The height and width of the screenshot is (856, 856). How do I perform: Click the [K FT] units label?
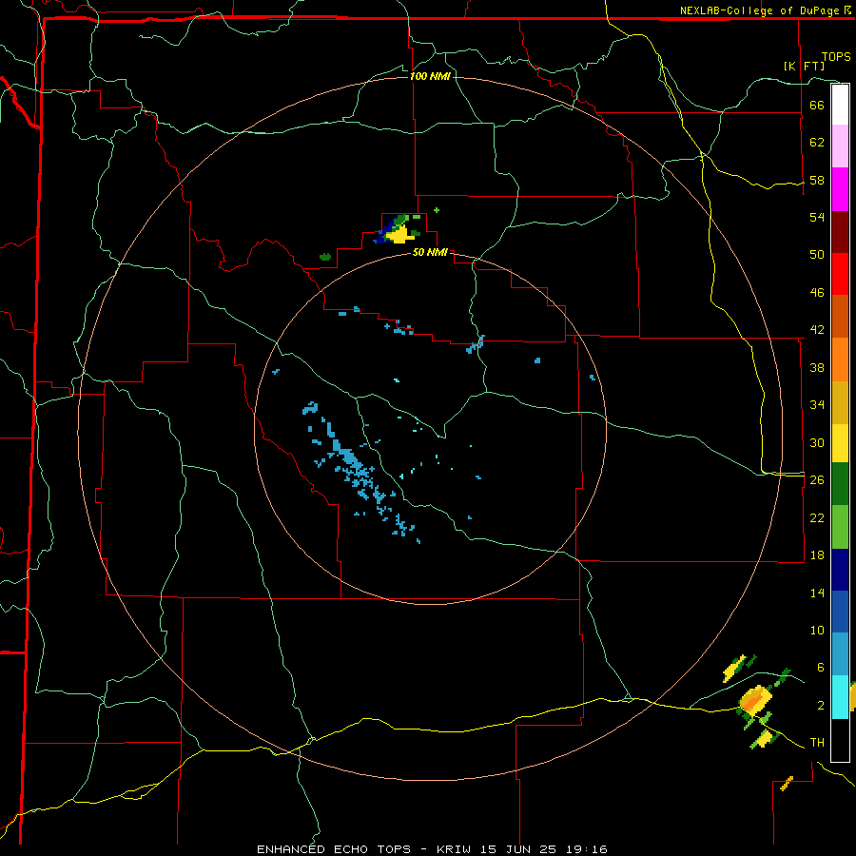point(804,66)
